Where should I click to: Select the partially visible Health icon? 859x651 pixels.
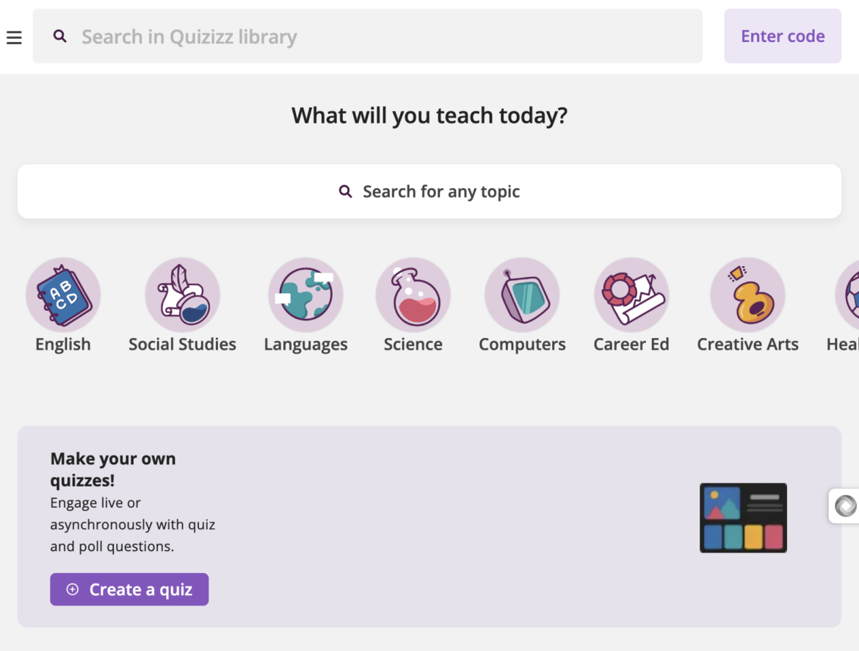pos(852,294)
